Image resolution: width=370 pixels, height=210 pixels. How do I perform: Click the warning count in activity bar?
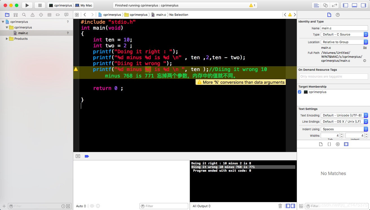(252, 5)
